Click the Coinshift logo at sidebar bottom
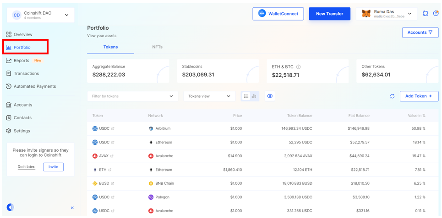The height and width of the screenshot is (218, 442). coord(11,207)
